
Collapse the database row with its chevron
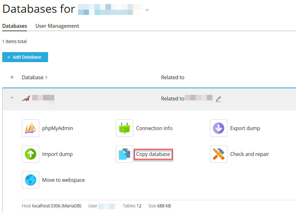click(x=12, y=98)
